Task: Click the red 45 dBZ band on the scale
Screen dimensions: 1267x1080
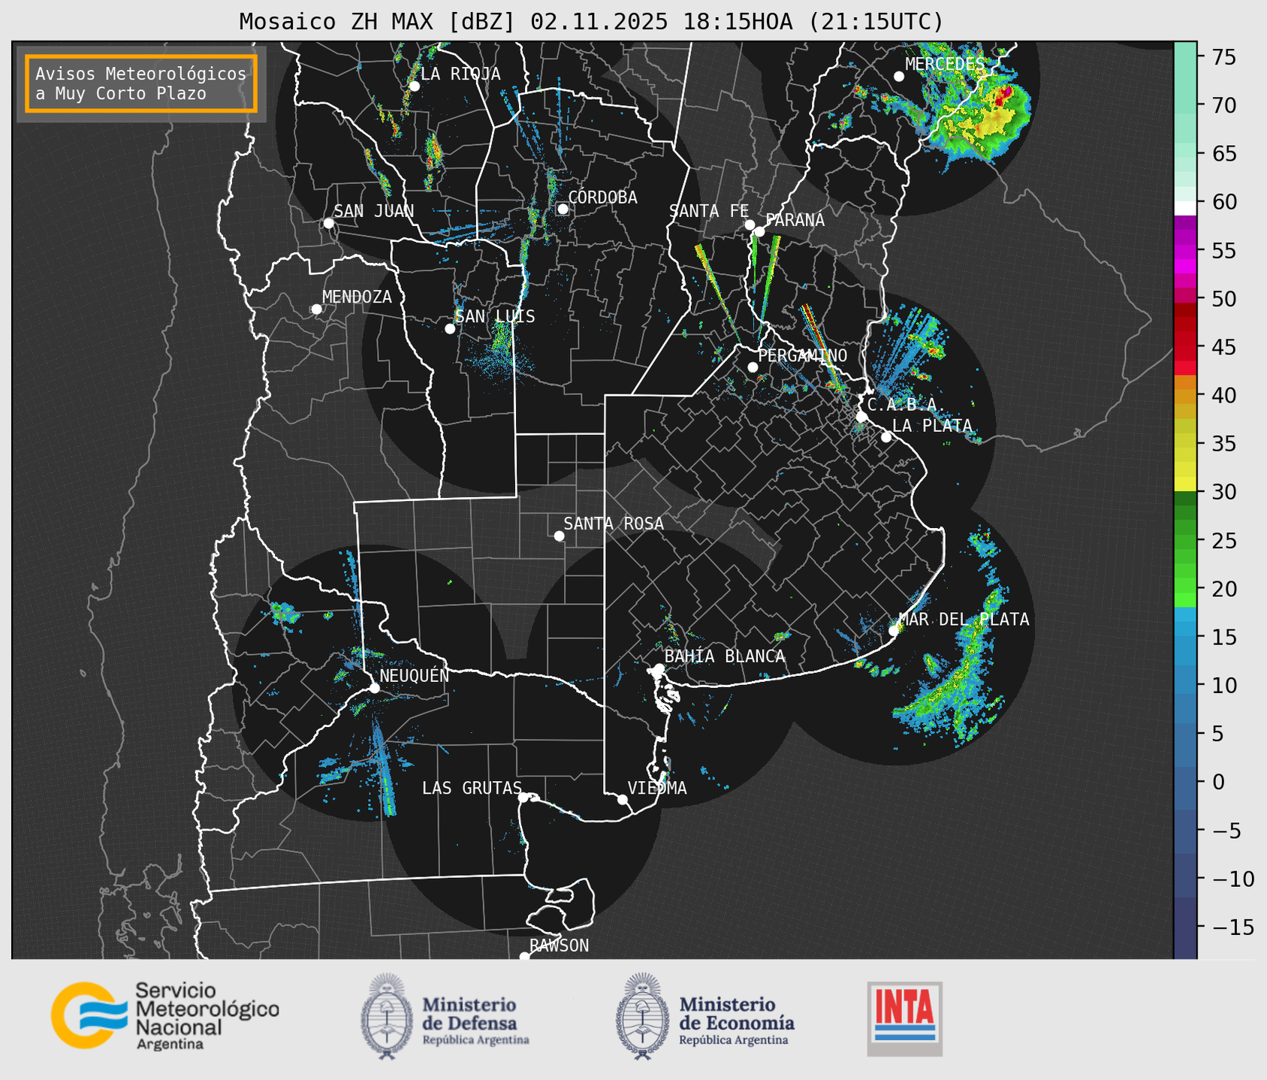Action: 1185,347
